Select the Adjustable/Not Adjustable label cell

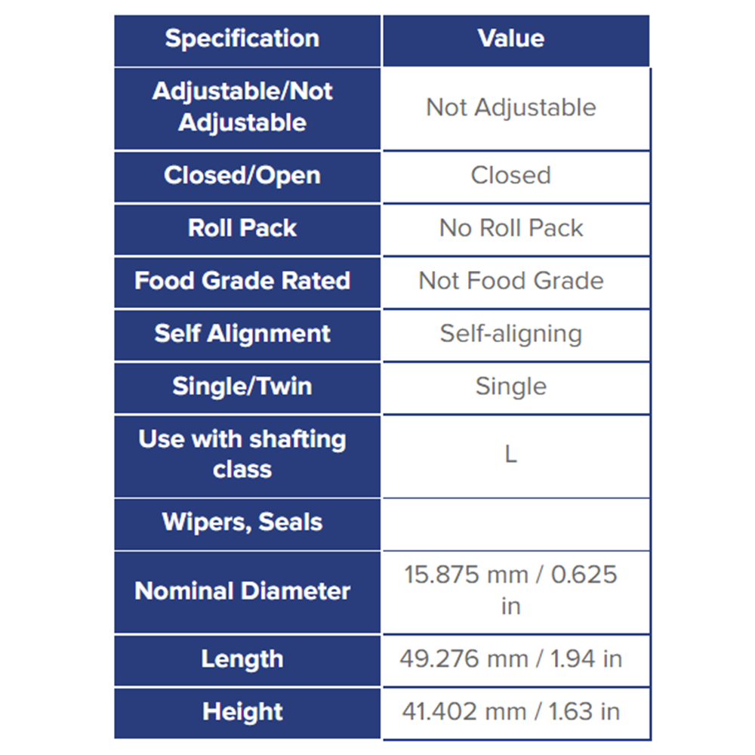(247, 109)
